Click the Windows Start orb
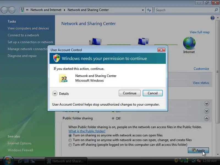The image size is (220, 165). point(8,161)
